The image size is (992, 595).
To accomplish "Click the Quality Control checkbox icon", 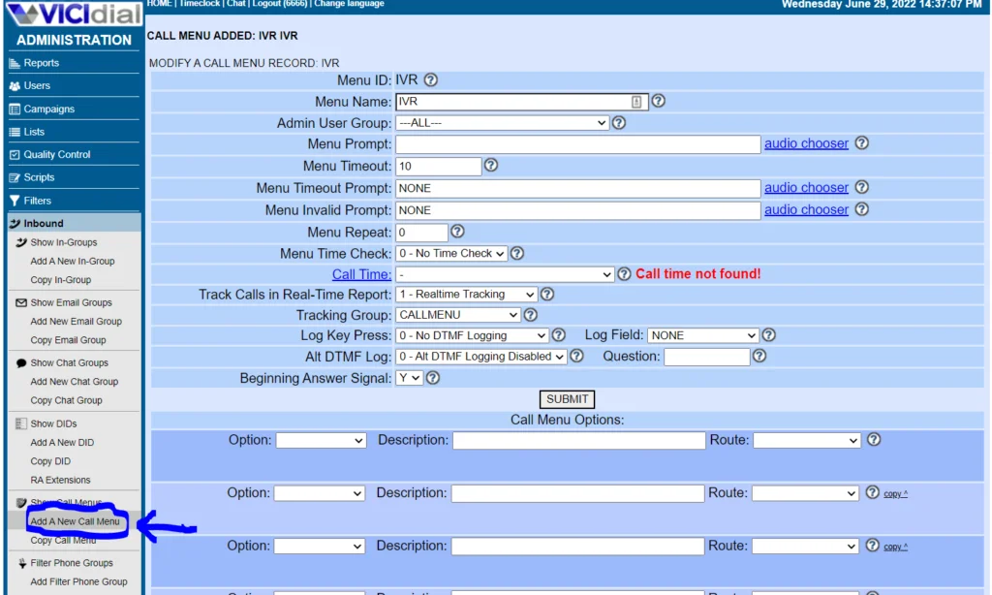I will (15, 154).
